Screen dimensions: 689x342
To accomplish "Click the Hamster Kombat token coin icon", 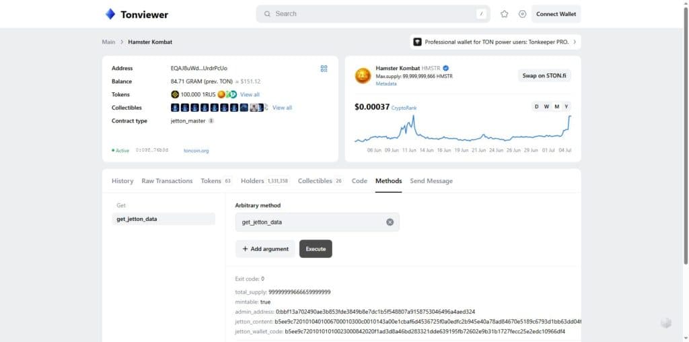I will 363,75.
